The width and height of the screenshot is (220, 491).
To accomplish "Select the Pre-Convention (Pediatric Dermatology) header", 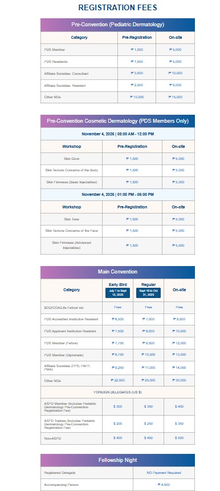I will 117,25.
